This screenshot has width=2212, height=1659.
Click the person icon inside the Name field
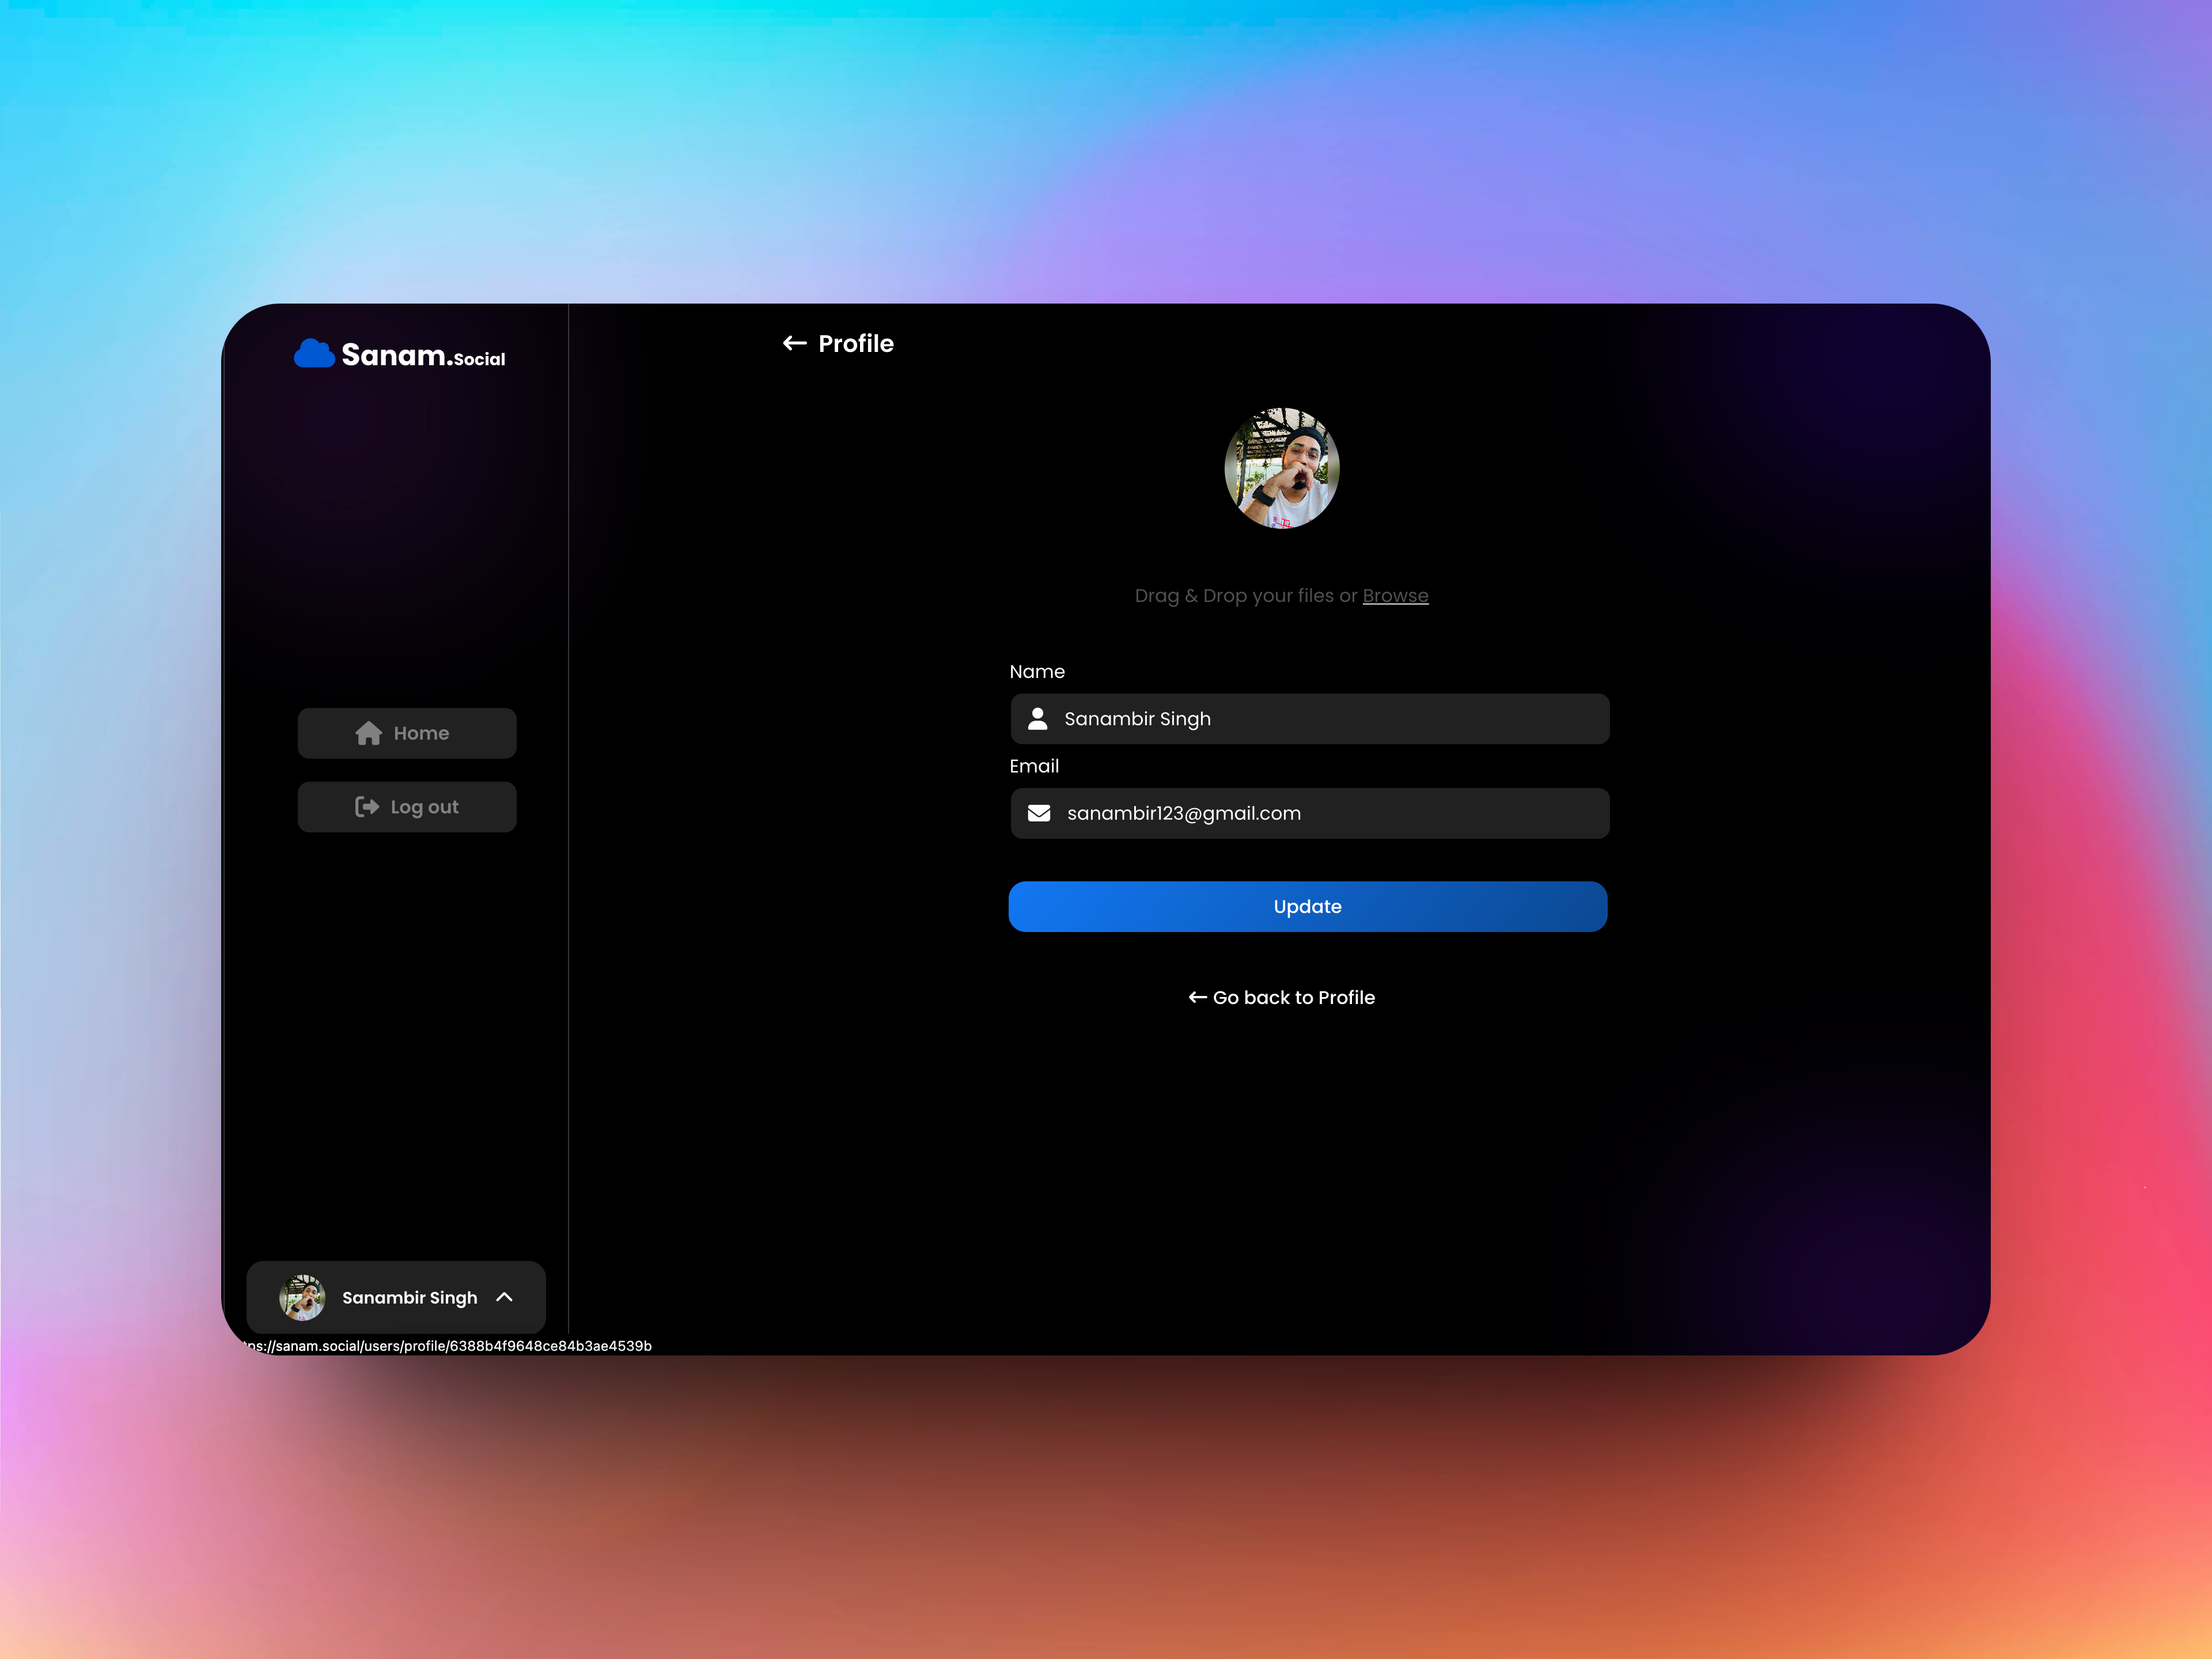pyautogui.click(x=1038, y=718)
